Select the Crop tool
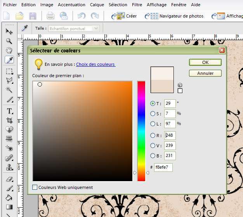The image size is (243, 217). tap(9, 120)
